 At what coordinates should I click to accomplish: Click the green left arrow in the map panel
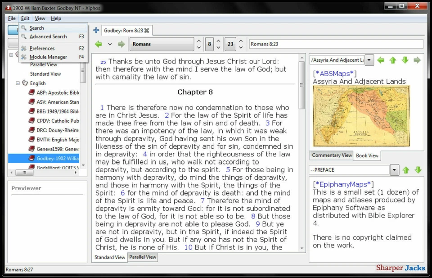(x=381, y=59)
